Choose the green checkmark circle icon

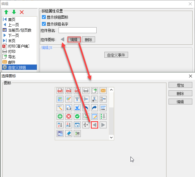coord(77,116)
